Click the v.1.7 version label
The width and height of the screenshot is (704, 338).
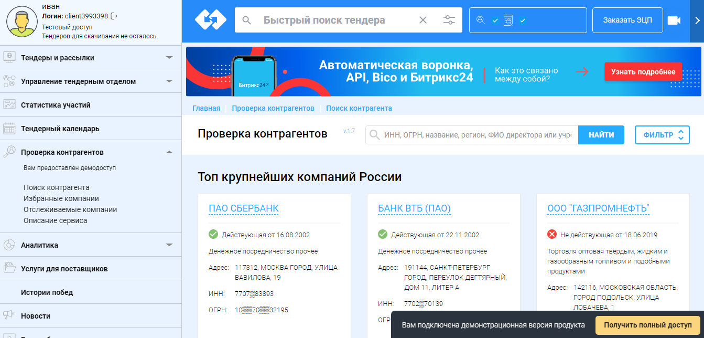point(349,130)
